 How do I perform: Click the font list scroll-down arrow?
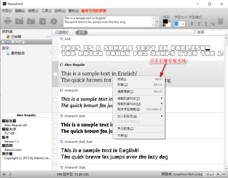[226, 169]
